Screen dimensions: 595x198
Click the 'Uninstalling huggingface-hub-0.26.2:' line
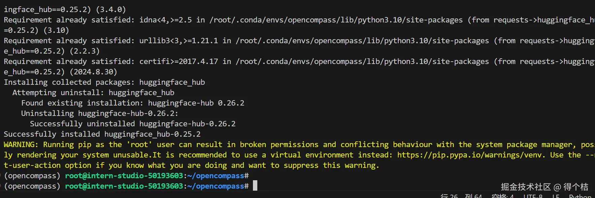click(x=100, y=114)
